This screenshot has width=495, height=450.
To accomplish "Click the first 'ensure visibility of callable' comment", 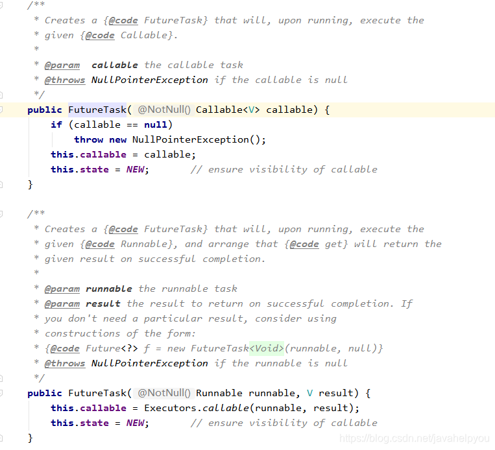I will [284, 169].
